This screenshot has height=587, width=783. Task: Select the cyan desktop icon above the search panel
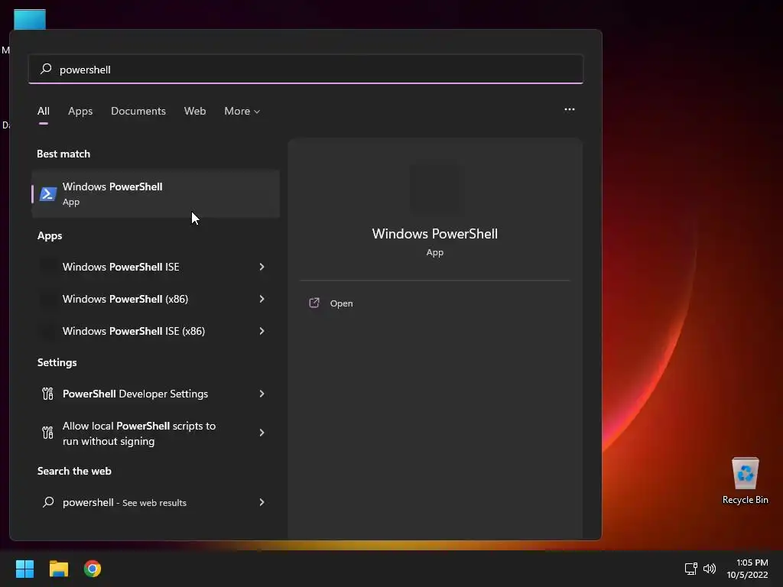point(30,19)
